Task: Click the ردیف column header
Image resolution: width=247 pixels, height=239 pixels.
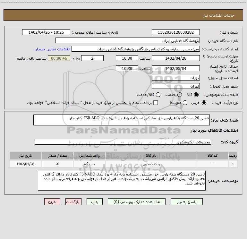Action: [233, 156]
